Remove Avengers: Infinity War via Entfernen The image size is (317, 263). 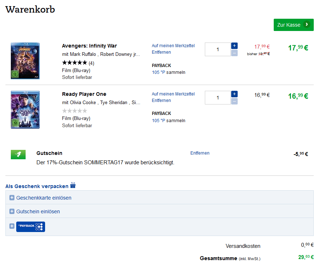(x=161, y=52)
